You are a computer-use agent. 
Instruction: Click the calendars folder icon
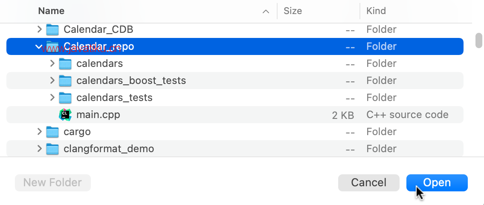65,64
